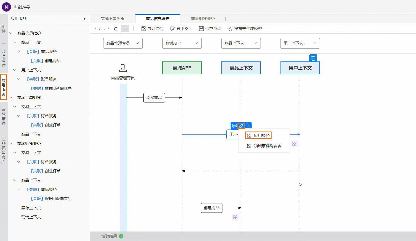The image size is (416, 241).
Task: Click the blue activation bar under 商品管理专员
Action: [123, 158]
